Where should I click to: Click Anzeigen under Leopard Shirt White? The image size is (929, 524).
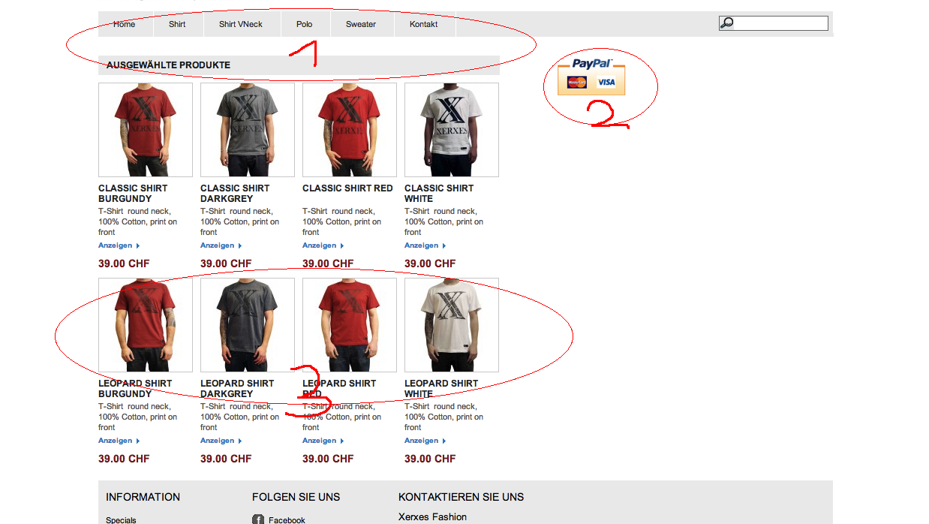tap(425, 441)
